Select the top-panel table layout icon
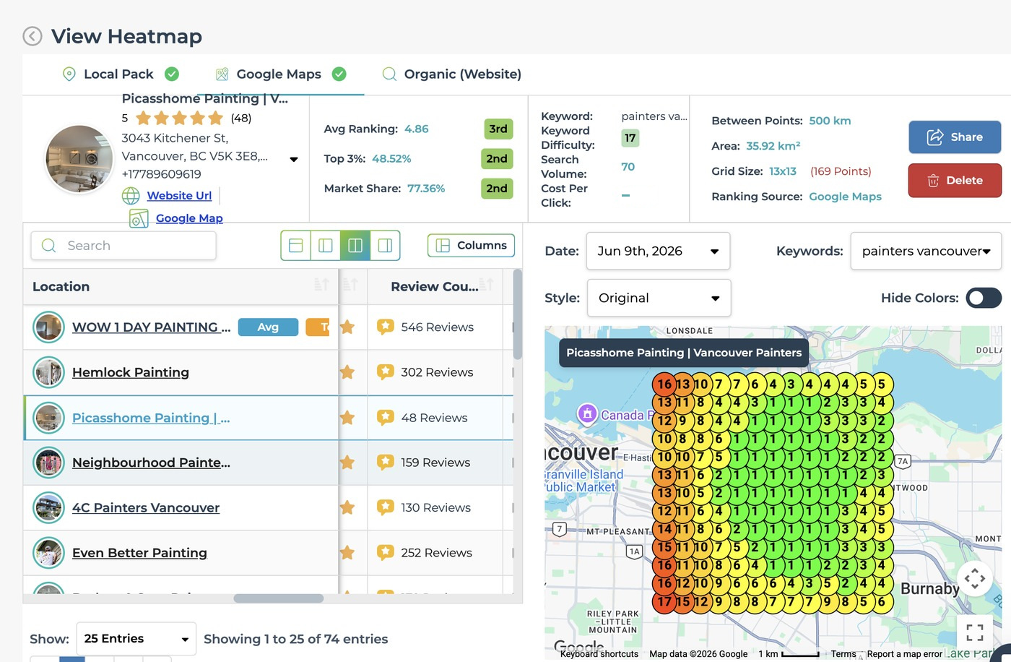Image resolution: width=1011 pixels, height=662 pixels. pos(295,246)
